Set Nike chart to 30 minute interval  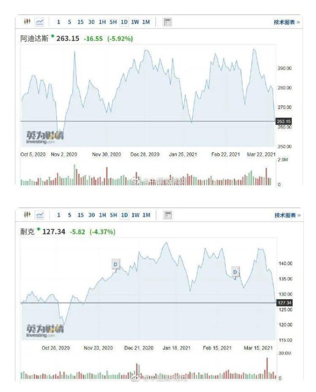point(91,215)
